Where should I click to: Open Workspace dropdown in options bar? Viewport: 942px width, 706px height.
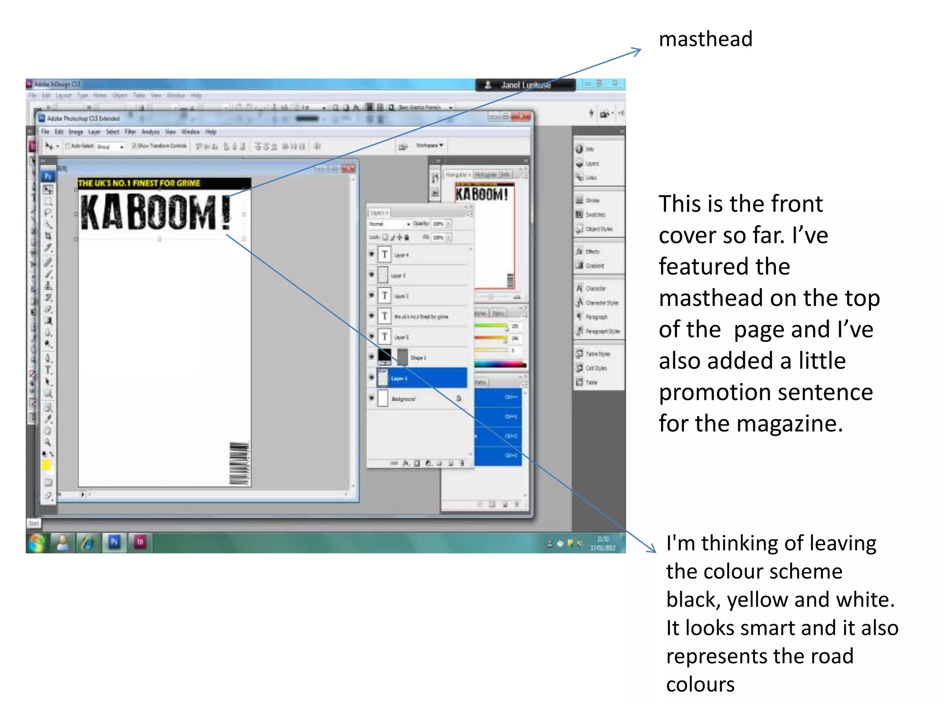429,145
